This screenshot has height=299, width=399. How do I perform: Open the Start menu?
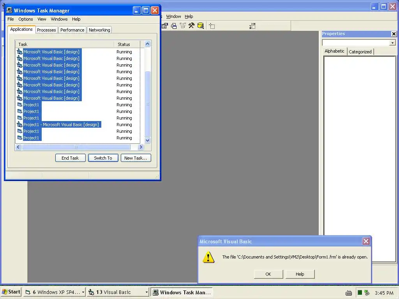[11, 292]
